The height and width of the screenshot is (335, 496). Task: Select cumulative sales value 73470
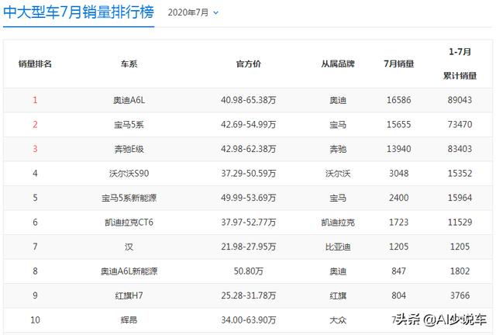(x=460, y=124)
